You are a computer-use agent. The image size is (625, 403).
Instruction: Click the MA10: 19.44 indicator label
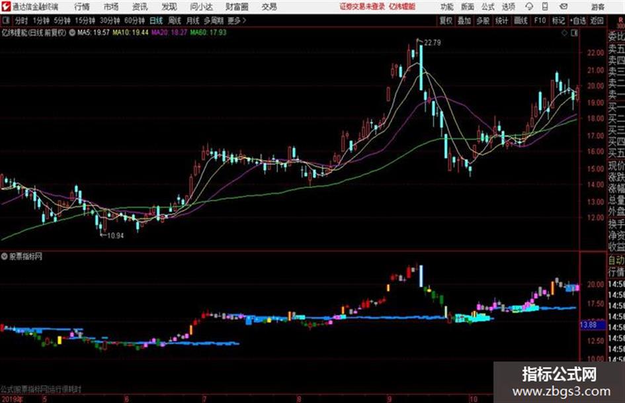pyautogui.click(x=130, y=32)
